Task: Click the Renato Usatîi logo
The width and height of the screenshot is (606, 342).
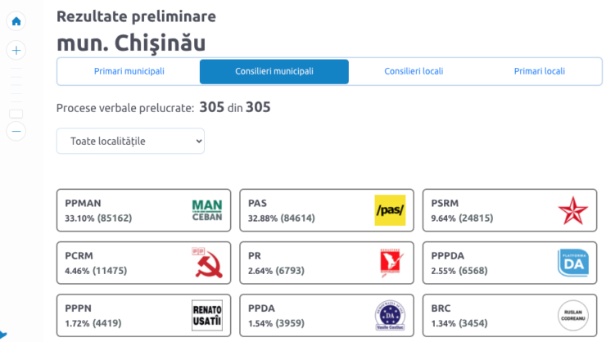Action: coord(206,315)
